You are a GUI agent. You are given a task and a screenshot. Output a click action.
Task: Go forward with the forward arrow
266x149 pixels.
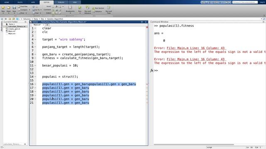6,19
